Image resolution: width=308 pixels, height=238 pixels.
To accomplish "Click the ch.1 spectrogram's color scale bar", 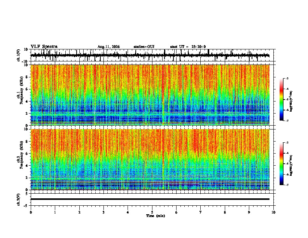I will tap(281, 100).
